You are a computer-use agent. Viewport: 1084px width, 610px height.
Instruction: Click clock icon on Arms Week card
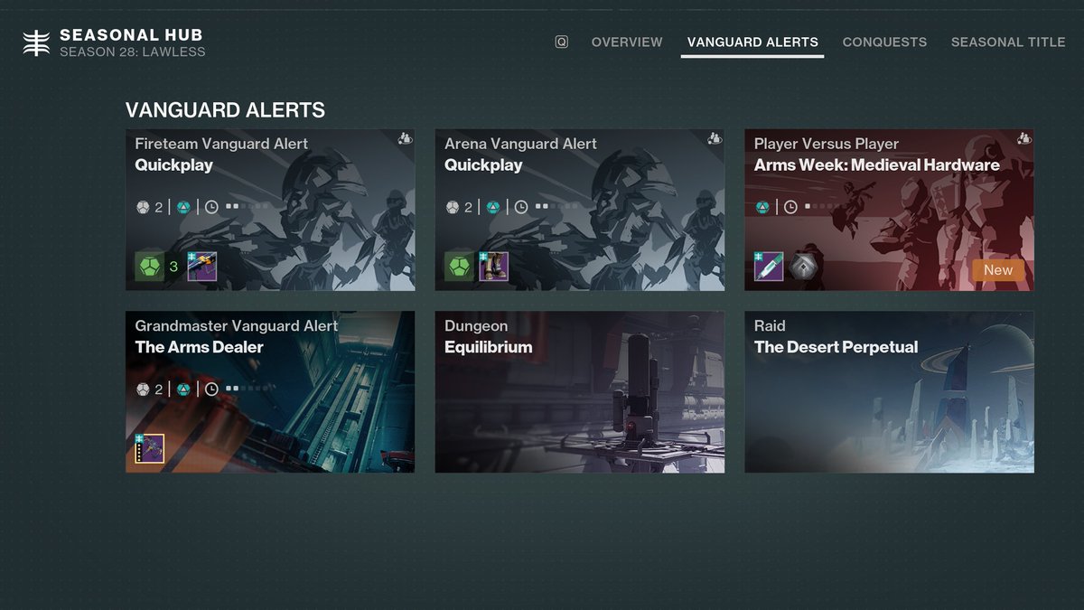[790, 207]
